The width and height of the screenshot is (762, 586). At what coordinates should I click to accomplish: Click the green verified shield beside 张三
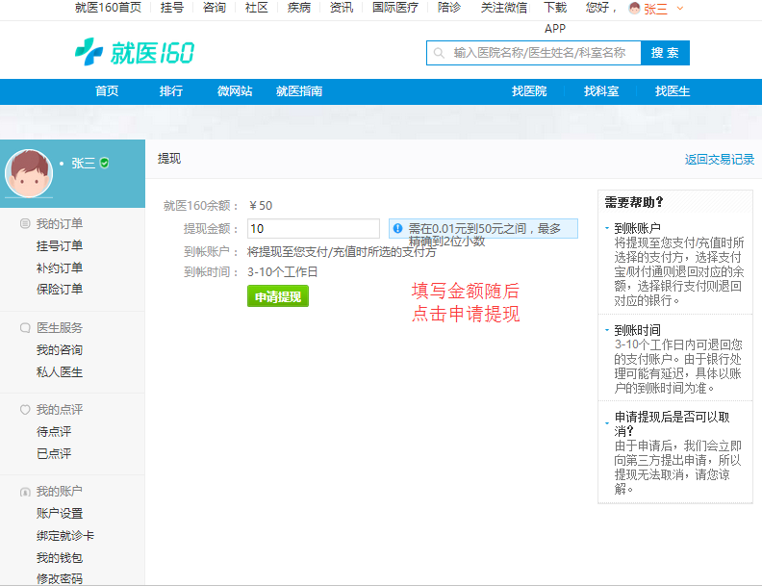[105, 163]
